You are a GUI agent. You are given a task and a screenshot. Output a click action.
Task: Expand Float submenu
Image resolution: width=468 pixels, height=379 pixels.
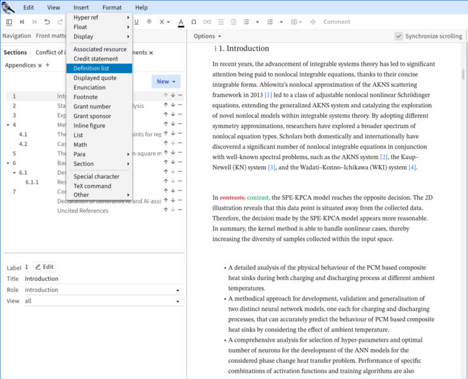pos(99,27)
